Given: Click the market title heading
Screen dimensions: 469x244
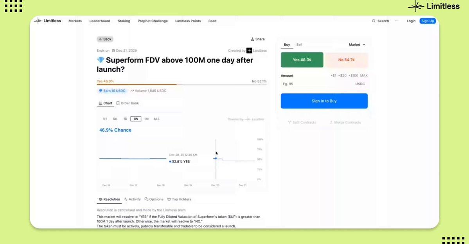Looking at the screenshot, I should pyautogui.click(x=175, y=65).
